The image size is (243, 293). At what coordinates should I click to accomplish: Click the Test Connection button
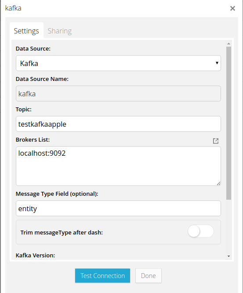pyautogui.click(x=102, y=275)
